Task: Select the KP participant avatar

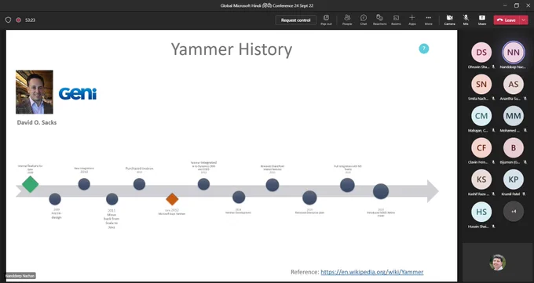Action: tap(514, 180)
